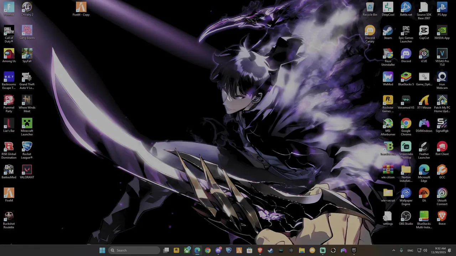
Task: Open the taskbar volume control
Action: click(425, 250)
